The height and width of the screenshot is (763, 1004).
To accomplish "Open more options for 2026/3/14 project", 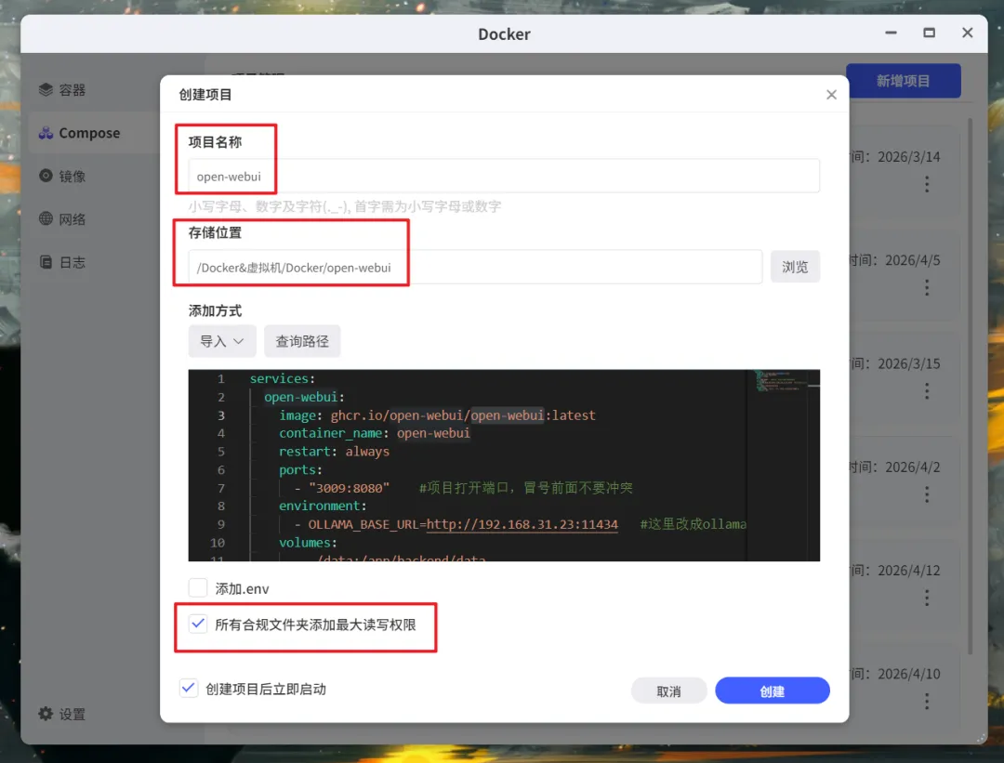I will click(927, 184).
